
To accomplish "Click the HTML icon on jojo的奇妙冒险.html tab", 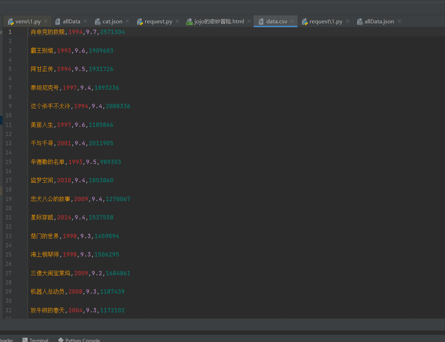I will click(x=189, y=21).
